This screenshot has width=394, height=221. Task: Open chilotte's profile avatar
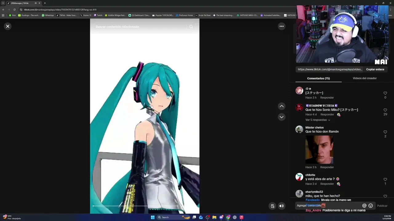(299, 177)
